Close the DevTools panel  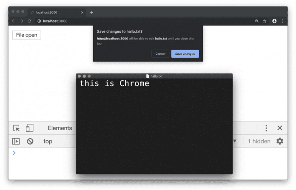280,128
